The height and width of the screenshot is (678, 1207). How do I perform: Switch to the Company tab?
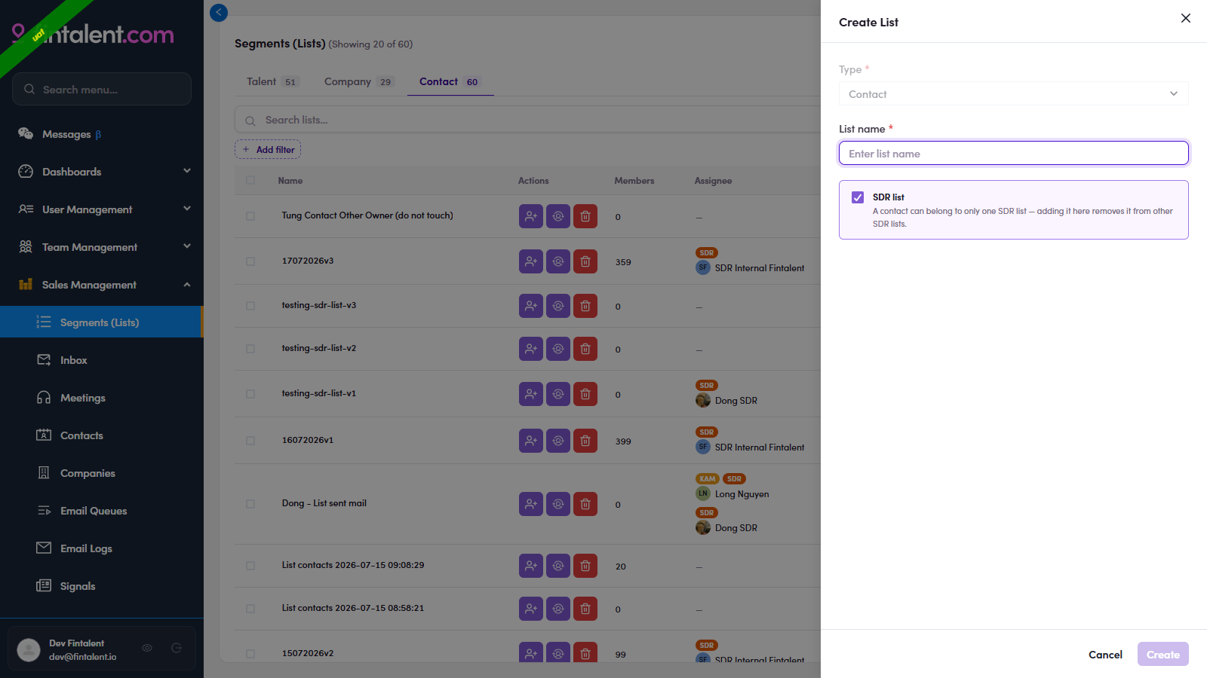coord(358,81)
